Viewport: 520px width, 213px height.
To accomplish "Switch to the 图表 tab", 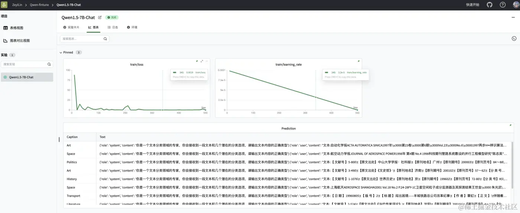I will (94, 27).
